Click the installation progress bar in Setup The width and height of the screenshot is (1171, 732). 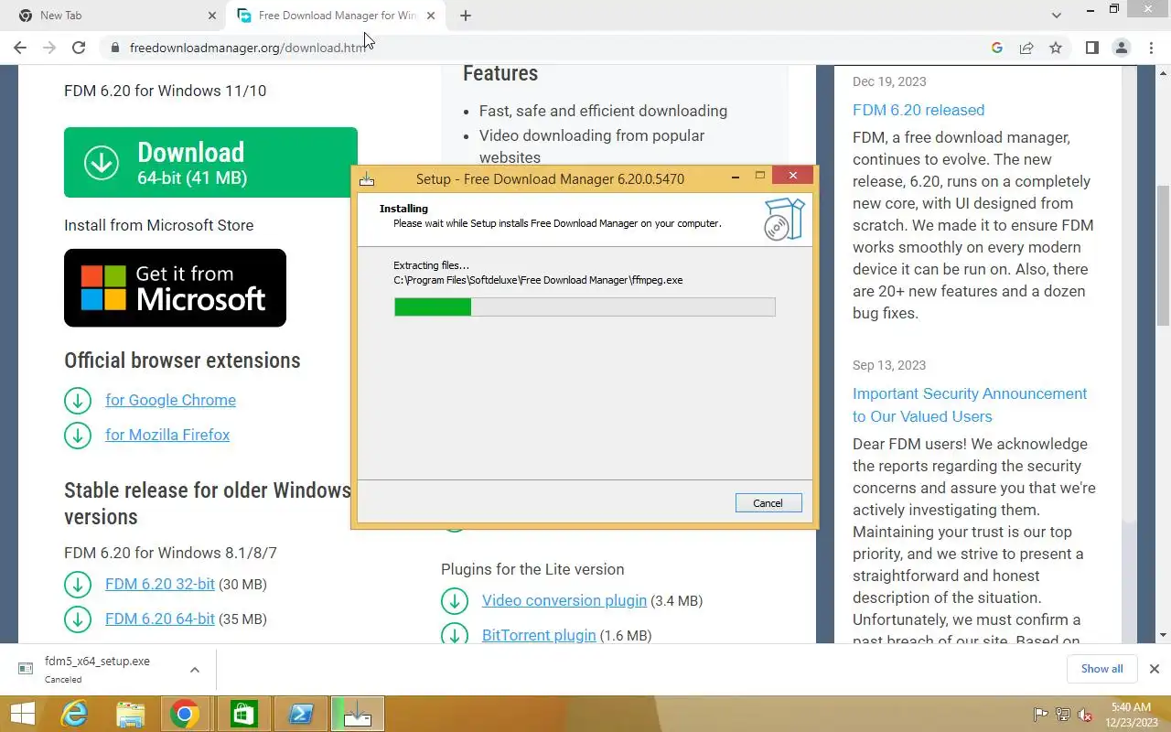[585, 307]
